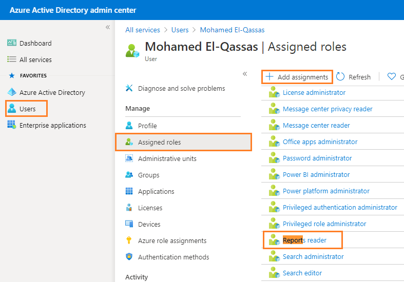Image resolution: width=404 pixels, height=282 pixels.
Task: Open All services in the sidebar
Action: (35, 59)
